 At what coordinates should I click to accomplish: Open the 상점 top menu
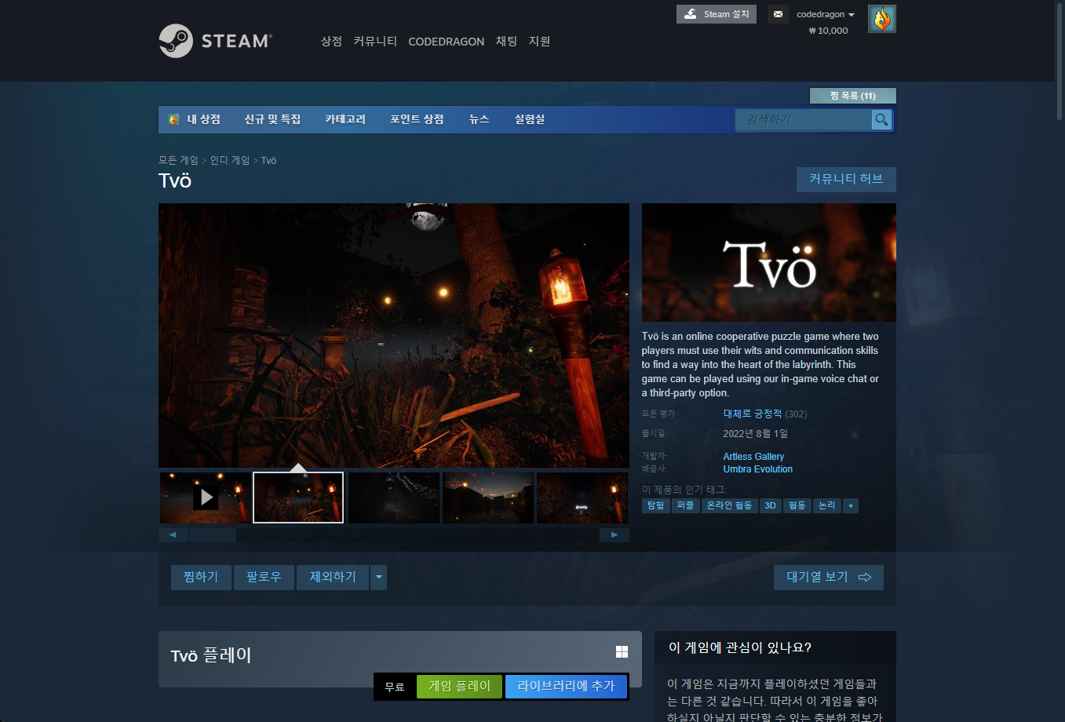(331, 41)
